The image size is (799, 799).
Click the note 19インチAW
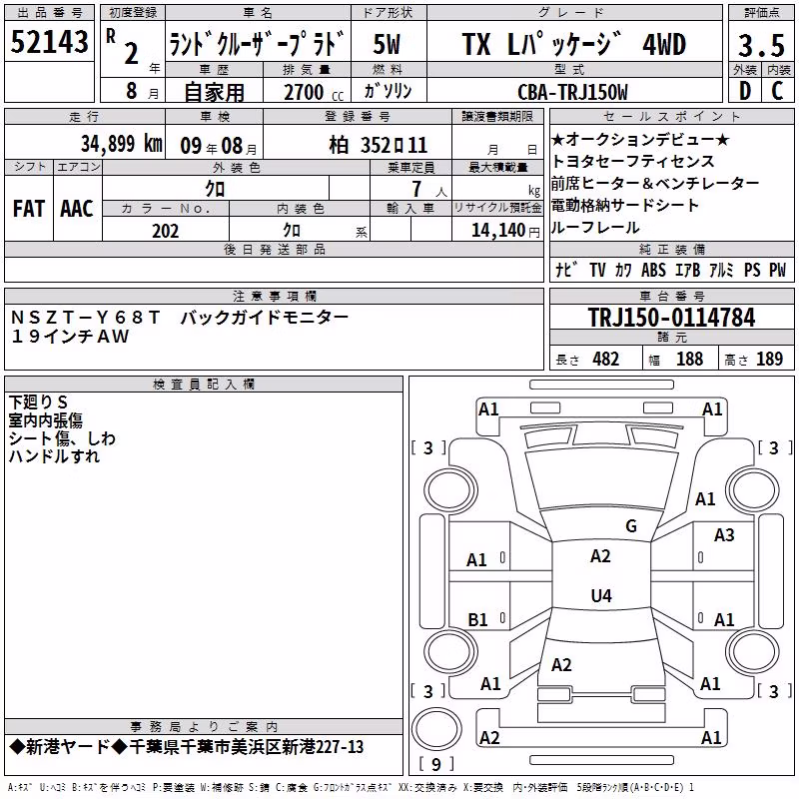pos(70,337)
